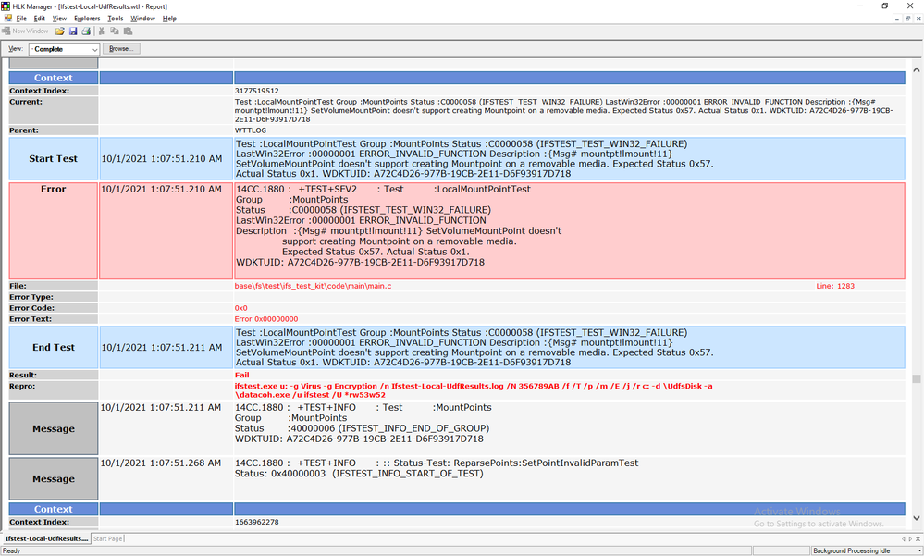Viewport: 924px width, 556px height.
Task: Click the End Test timestamp 1:07:51.211 AM
Action: (x=162, y=347)
